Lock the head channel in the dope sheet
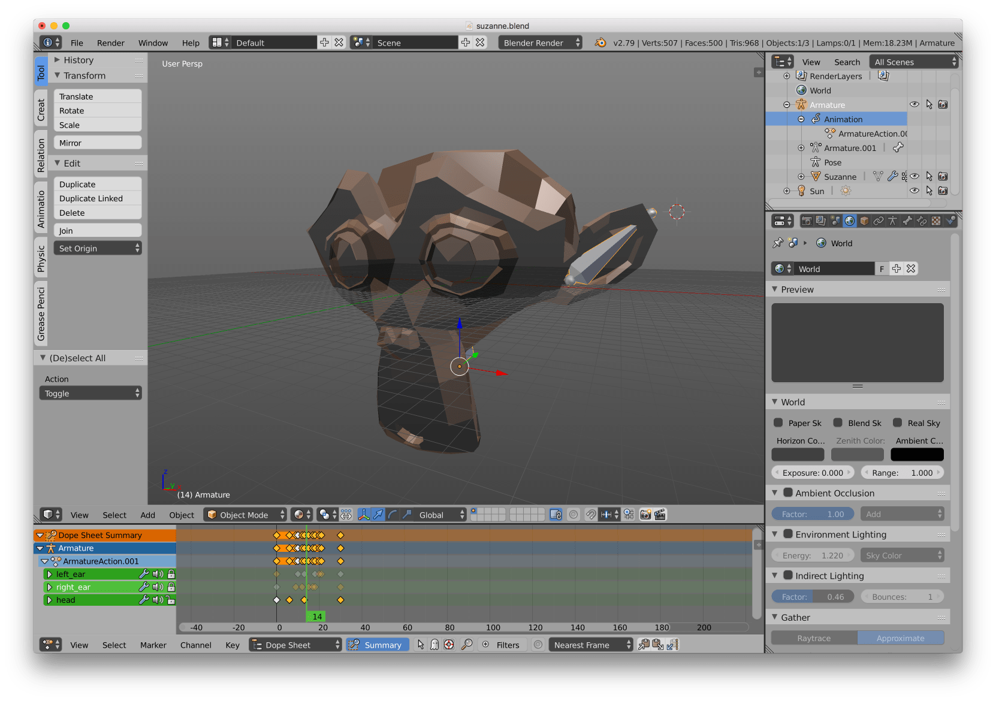The width and height of the screenshot is (996, 701). (x=171, y=600)
